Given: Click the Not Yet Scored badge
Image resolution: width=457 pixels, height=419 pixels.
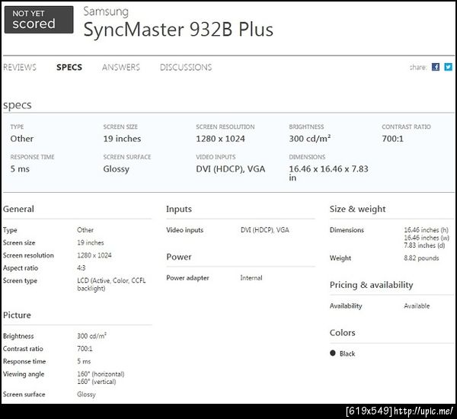Looking at the screenshot, I should click(39, 20).
